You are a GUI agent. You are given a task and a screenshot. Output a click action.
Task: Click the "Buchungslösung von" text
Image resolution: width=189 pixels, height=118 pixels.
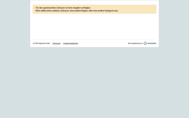point(135,43)
